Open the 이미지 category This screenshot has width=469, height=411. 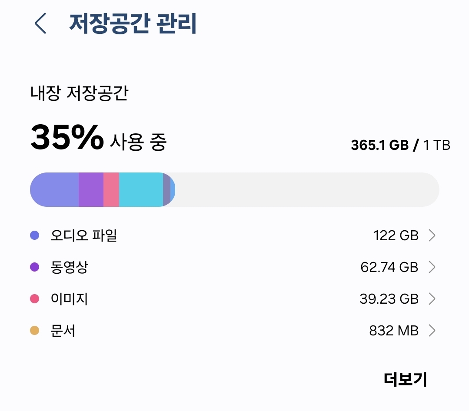[x=70, y=299]
